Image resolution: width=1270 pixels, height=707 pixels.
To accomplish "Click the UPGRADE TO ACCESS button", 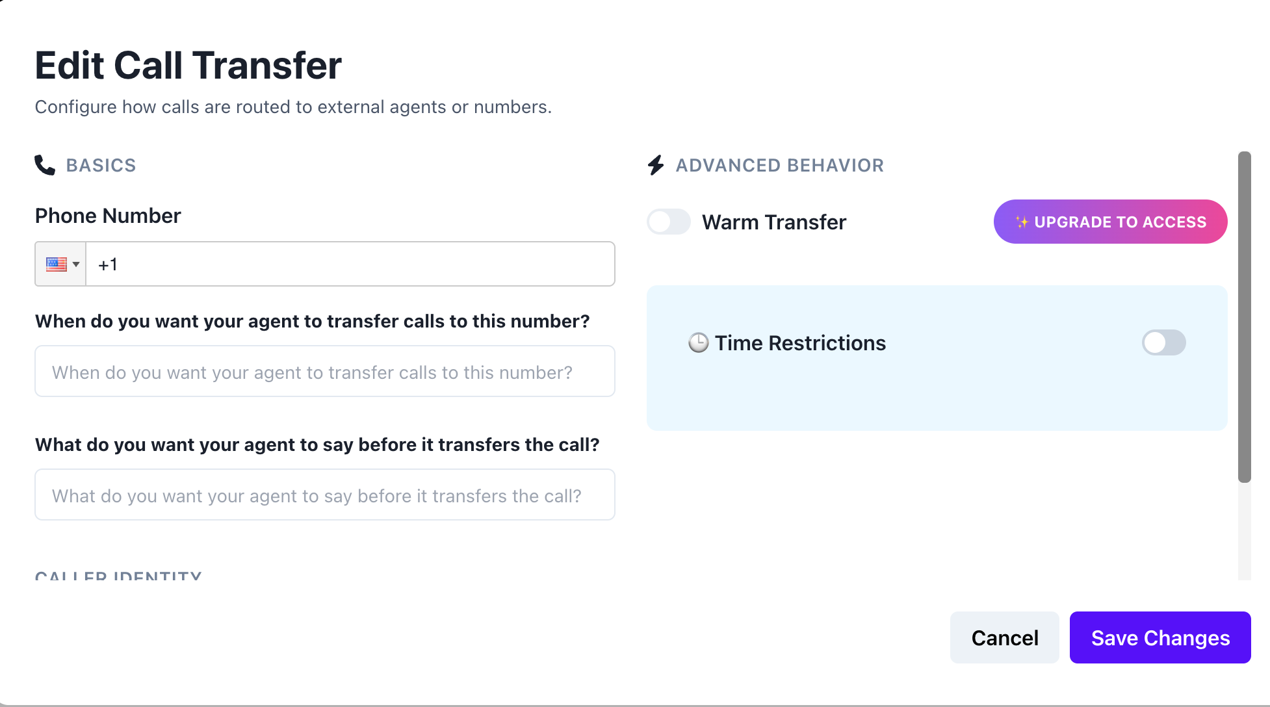I will 1110,222.
